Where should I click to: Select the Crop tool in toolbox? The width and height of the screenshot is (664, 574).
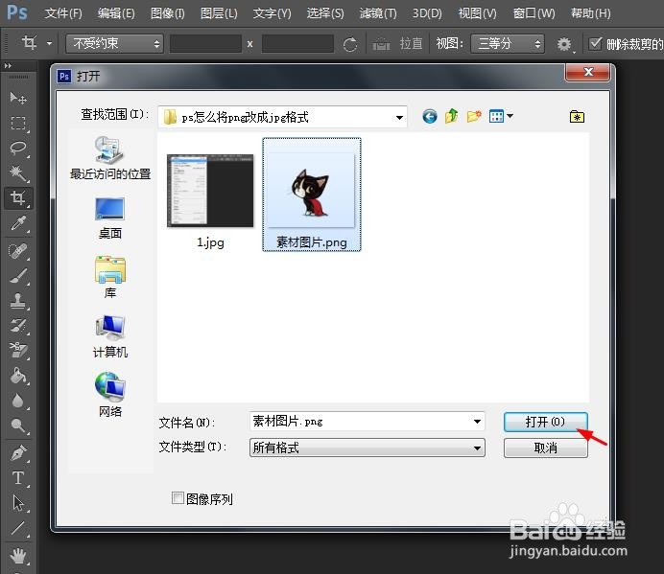[x=18, y=198]
